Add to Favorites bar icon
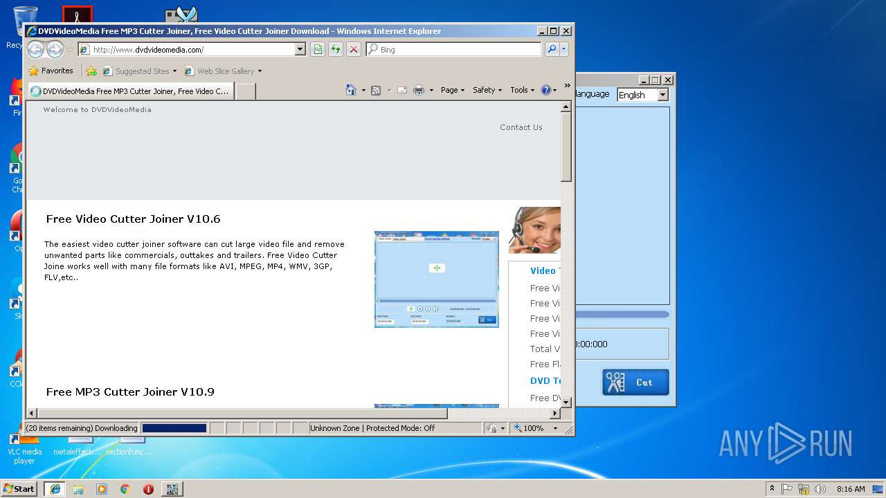 click(91, 71)
